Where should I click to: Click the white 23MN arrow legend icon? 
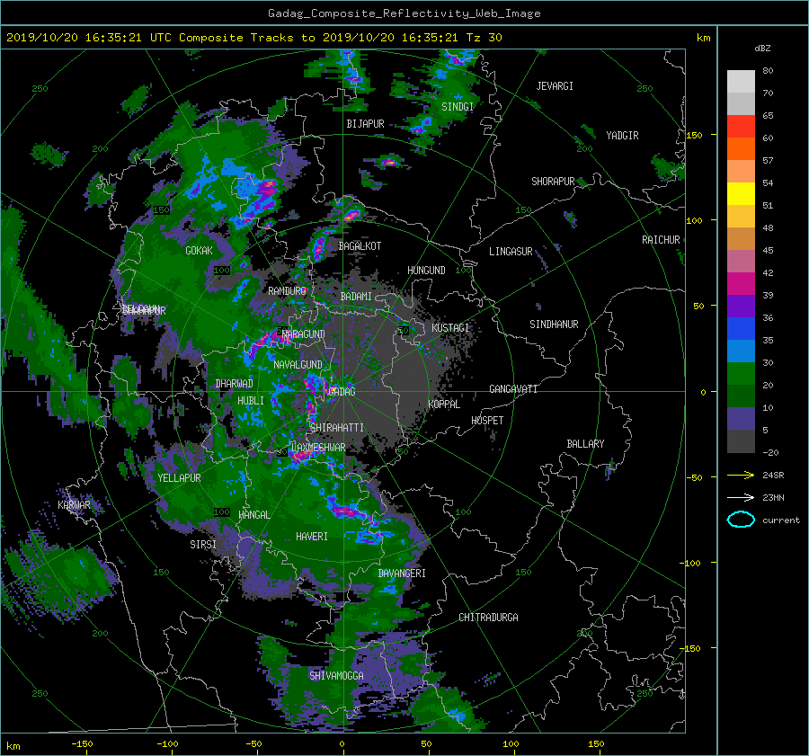pos(741,497)
